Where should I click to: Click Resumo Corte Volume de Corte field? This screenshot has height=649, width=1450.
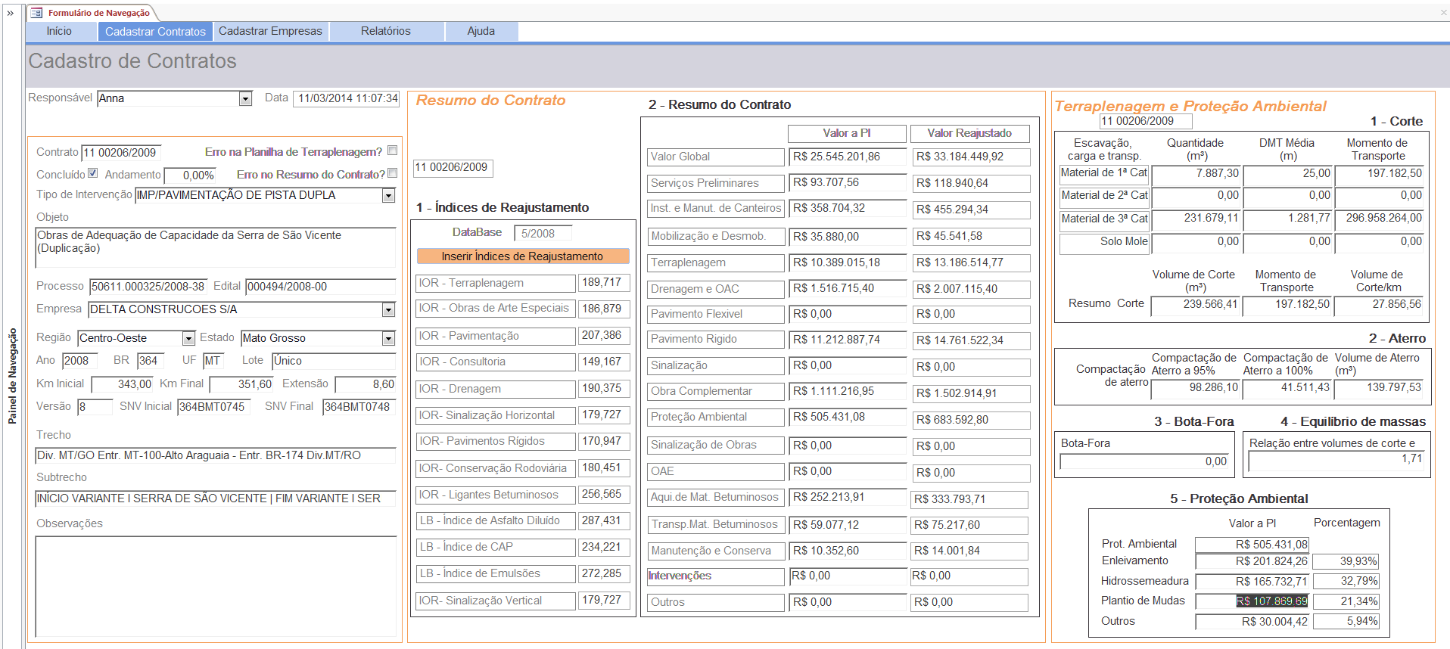pyautogui.click(x=1196, y=305)
